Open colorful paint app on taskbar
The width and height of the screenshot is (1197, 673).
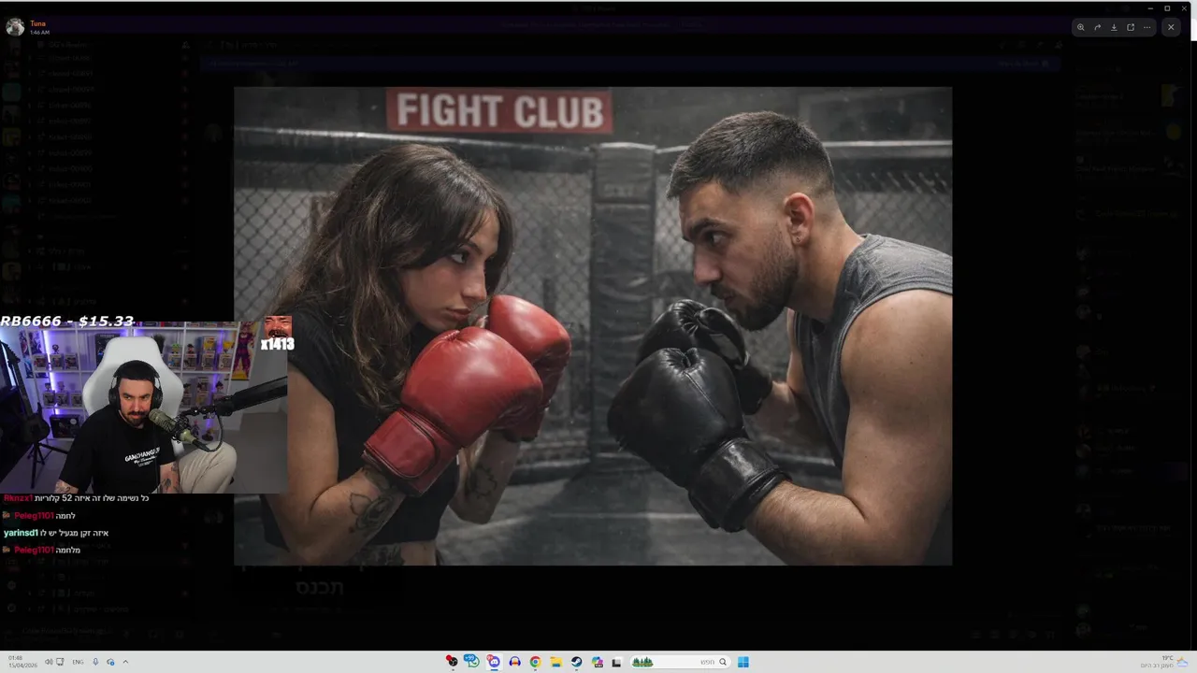597,662
